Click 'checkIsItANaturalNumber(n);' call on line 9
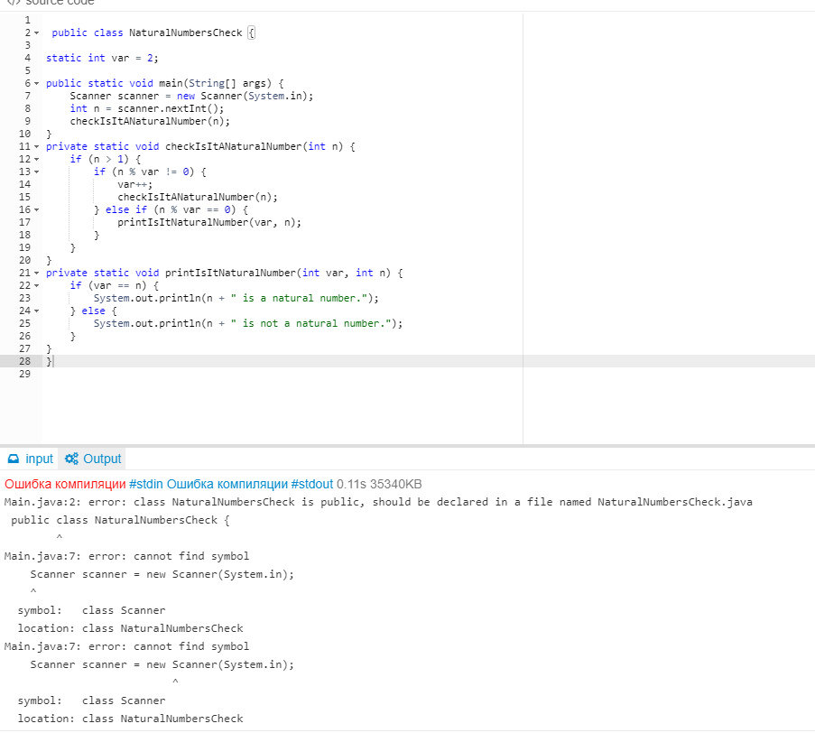 pyautogui.click(x=150, y=121)
